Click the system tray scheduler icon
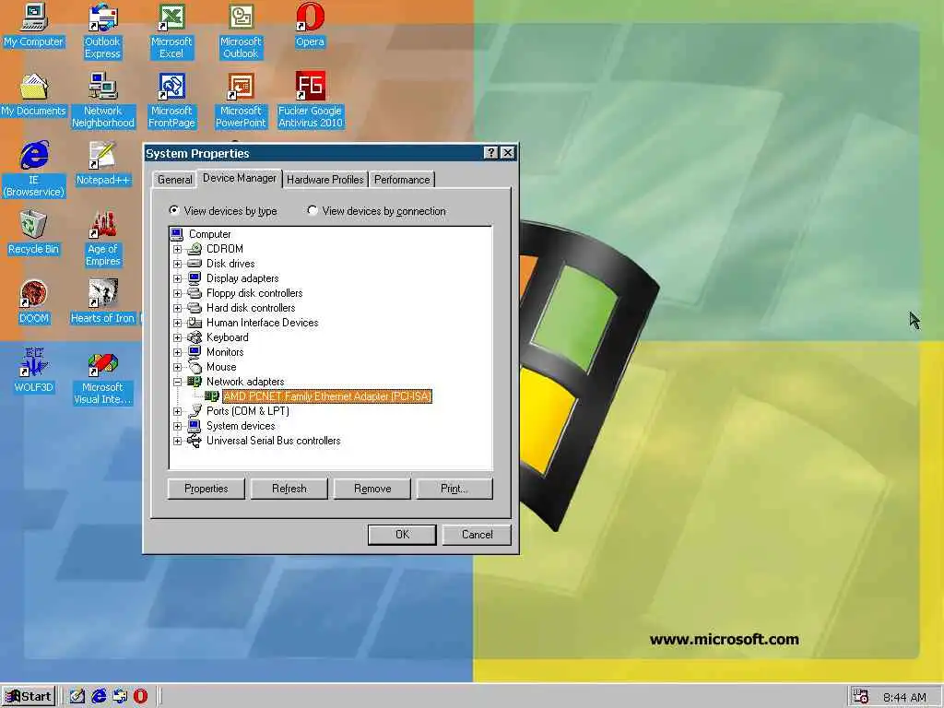This screenshot has width=944, height=708. point(861,697)
